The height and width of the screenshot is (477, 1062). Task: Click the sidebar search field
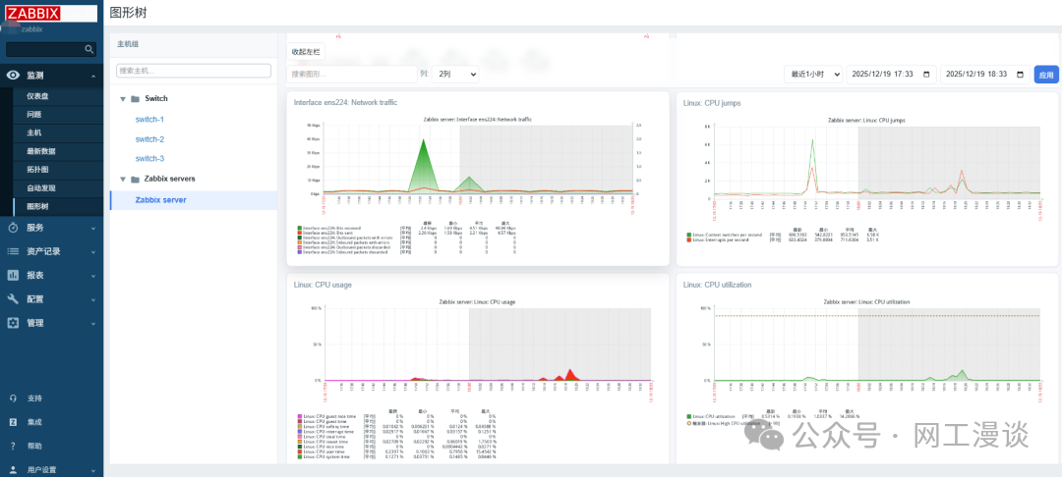pyautogui.click(x=51, y=49)
